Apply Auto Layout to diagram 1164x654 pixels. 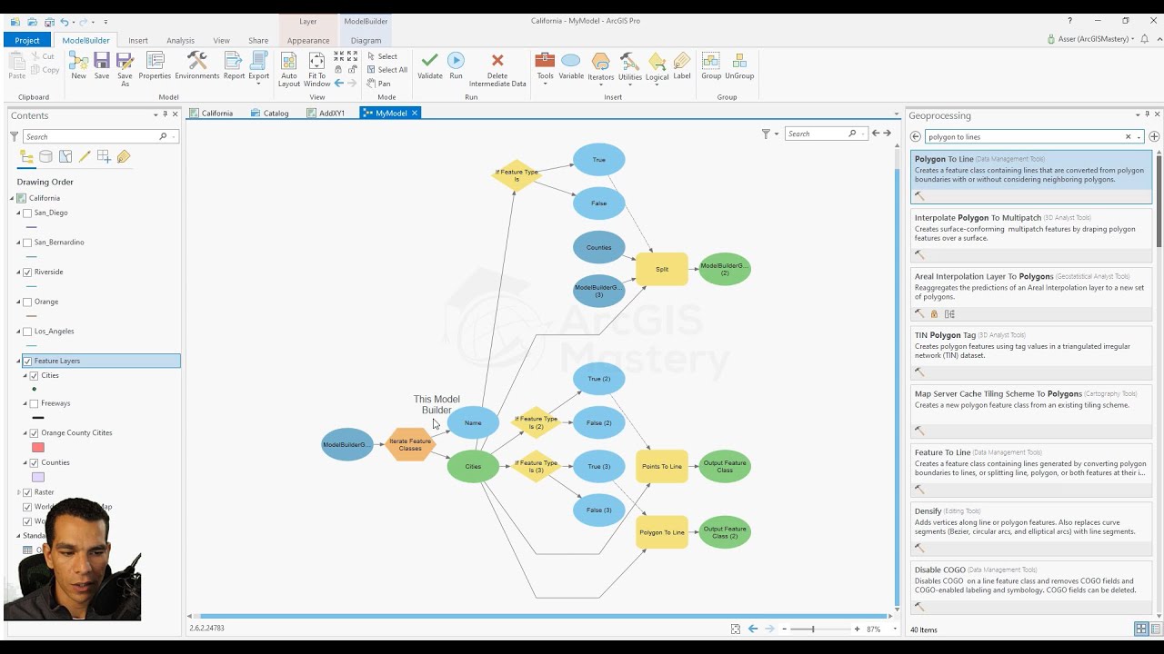(x=289, y=70)
